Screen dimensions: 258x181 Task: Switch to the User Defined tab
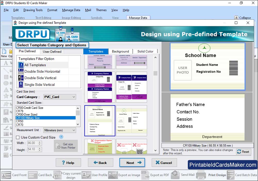pyautogui.click(x=52, y=52)
